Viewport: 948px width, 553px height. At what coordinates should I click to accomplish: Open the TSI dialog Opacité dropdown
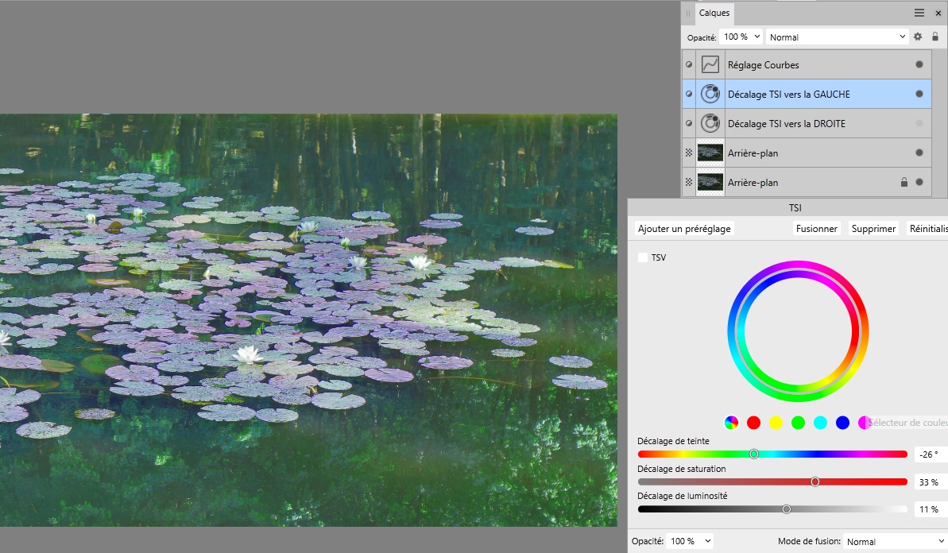[x=691, y=541]
